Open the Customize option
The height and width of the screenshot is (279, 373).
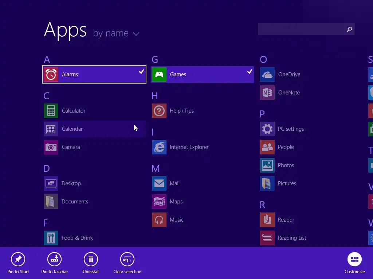(x=355, y=263)
